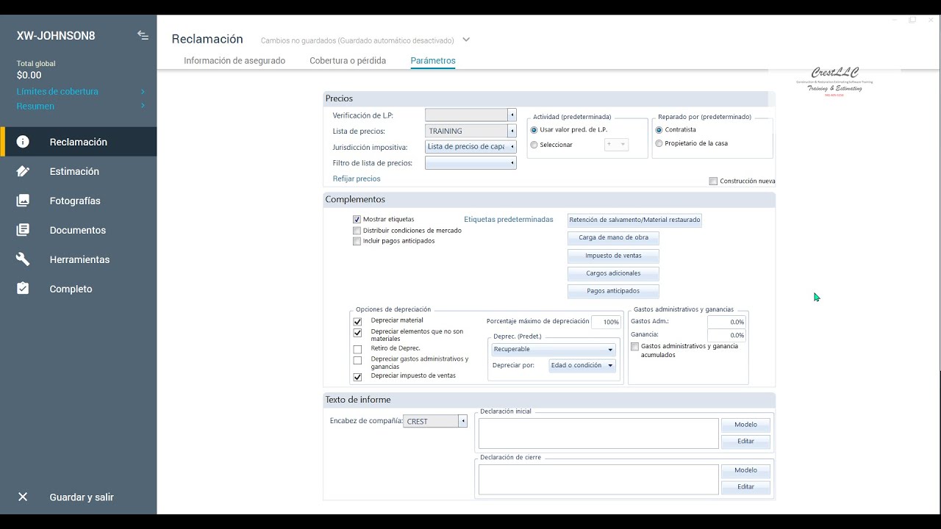Click Modelo button for Declaración de cierre
This screenshot has width=941, height=529.
[x=745, y=470]
